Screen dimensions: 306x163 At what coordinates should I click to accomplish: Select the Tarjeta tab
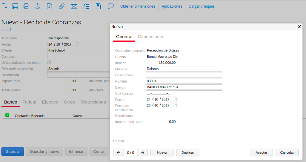click(x=30, y=102)
